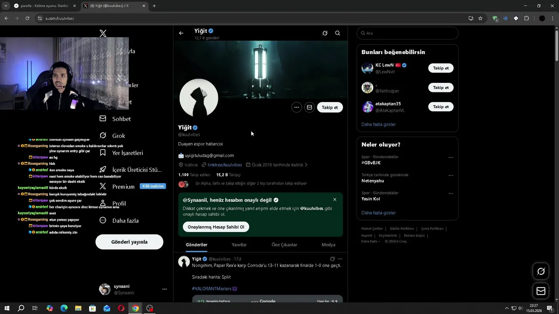Open Microsoft Edge from the taskbar
559x314 pixels.
[64, 308]
